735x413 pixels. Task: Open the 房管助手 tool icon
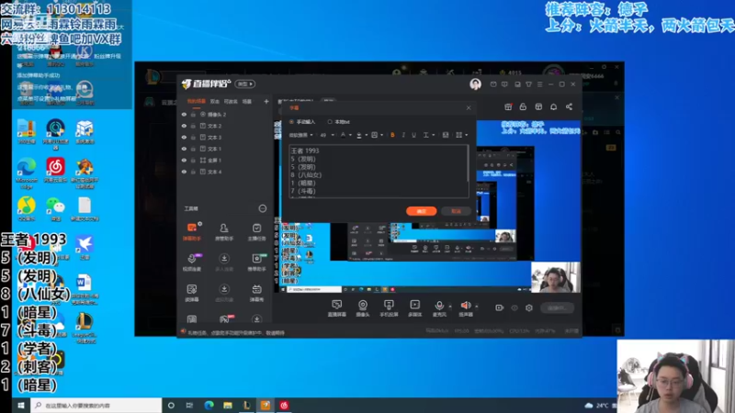[x=224, y=231]
